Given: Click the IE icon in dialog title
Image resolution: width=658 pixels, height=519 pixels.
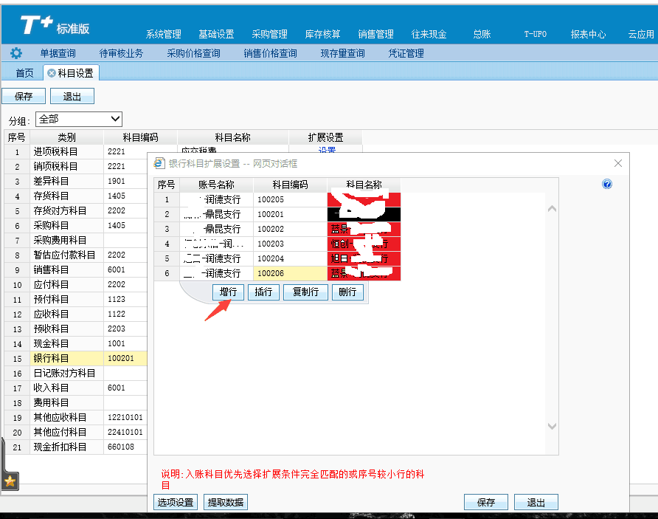Looking at the screenshot, I should (159, 163).
